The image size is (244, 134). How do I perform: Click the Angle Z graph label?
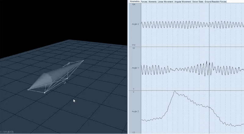(135, 112)
